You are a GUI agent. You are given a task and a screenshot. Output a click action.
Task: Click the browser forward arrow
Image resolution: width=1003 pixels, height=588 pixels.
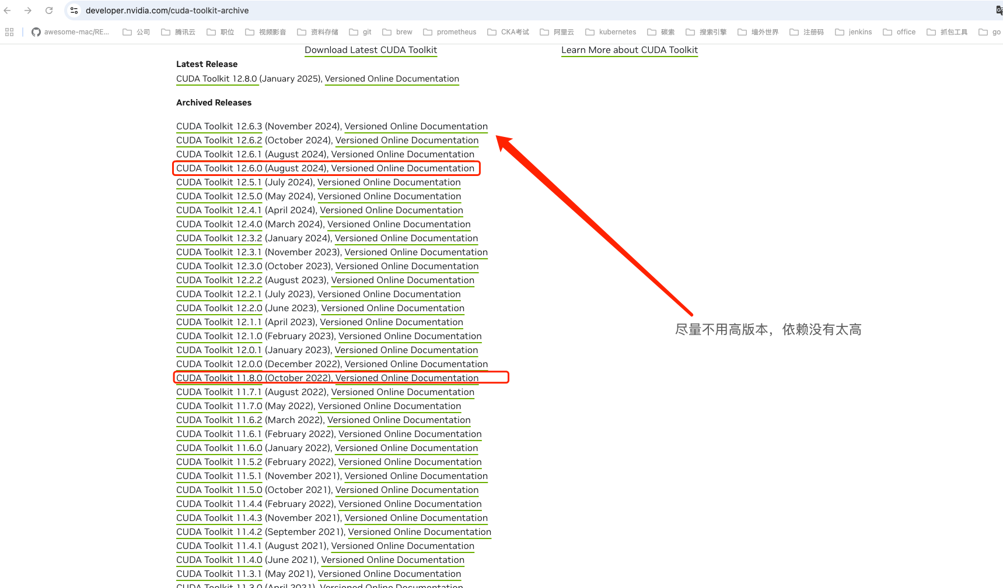coord(28,10)
